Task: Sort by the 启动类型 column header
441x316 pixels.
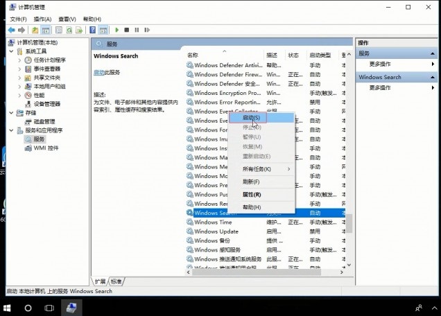Action: pos(322,55)
